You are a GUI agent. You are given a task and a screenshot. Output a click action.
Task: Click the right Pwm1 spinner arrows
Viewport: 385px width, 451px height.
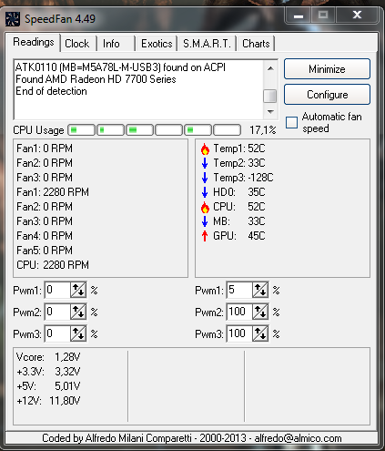coord(260,291)
